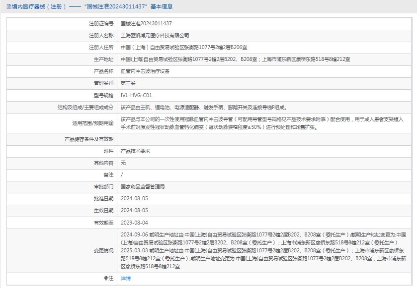Click the attachment value 产品技术要求
Viewport: 417px width, 288px height.
tap(135, 151)
